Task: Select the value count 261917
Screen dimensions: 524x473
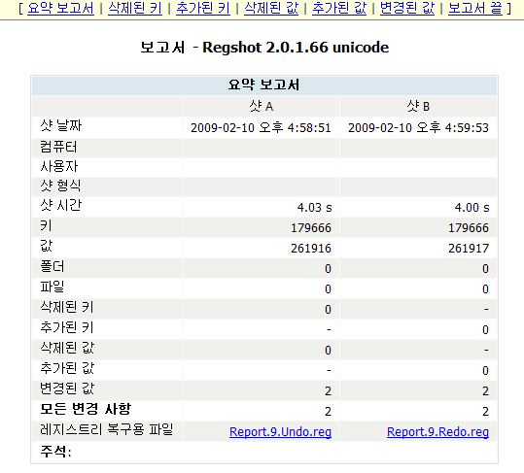Action: 469,248
